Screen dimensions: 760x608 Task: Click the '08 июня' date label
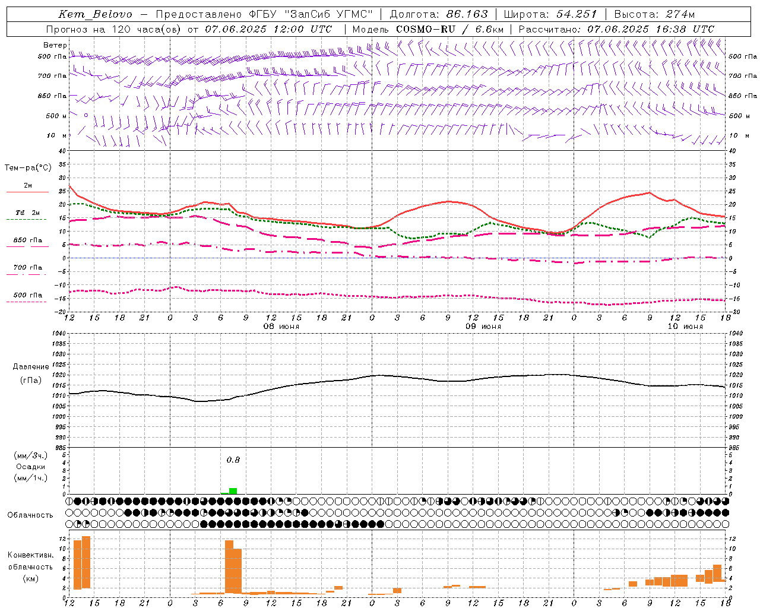click(281, 327)
